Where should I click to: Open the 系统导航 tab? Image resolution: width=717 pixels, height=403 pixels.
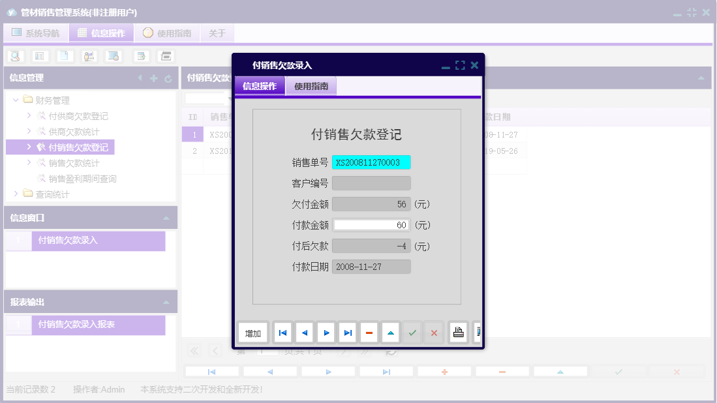[37, 32]
